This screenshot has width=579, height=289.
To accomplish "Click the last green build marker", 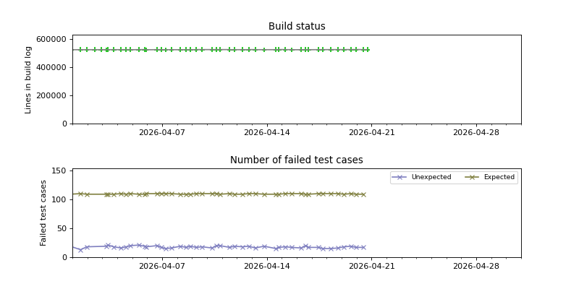I will (368, 50).
